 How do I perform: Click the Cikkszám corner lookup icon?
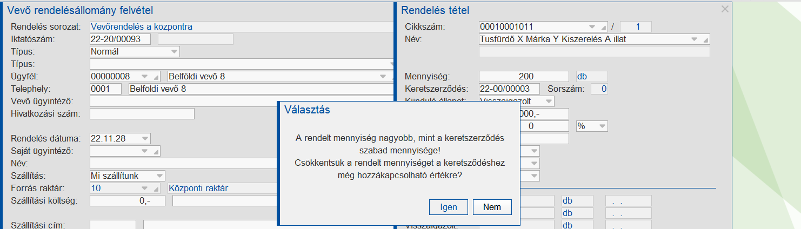tap(604, 26)
